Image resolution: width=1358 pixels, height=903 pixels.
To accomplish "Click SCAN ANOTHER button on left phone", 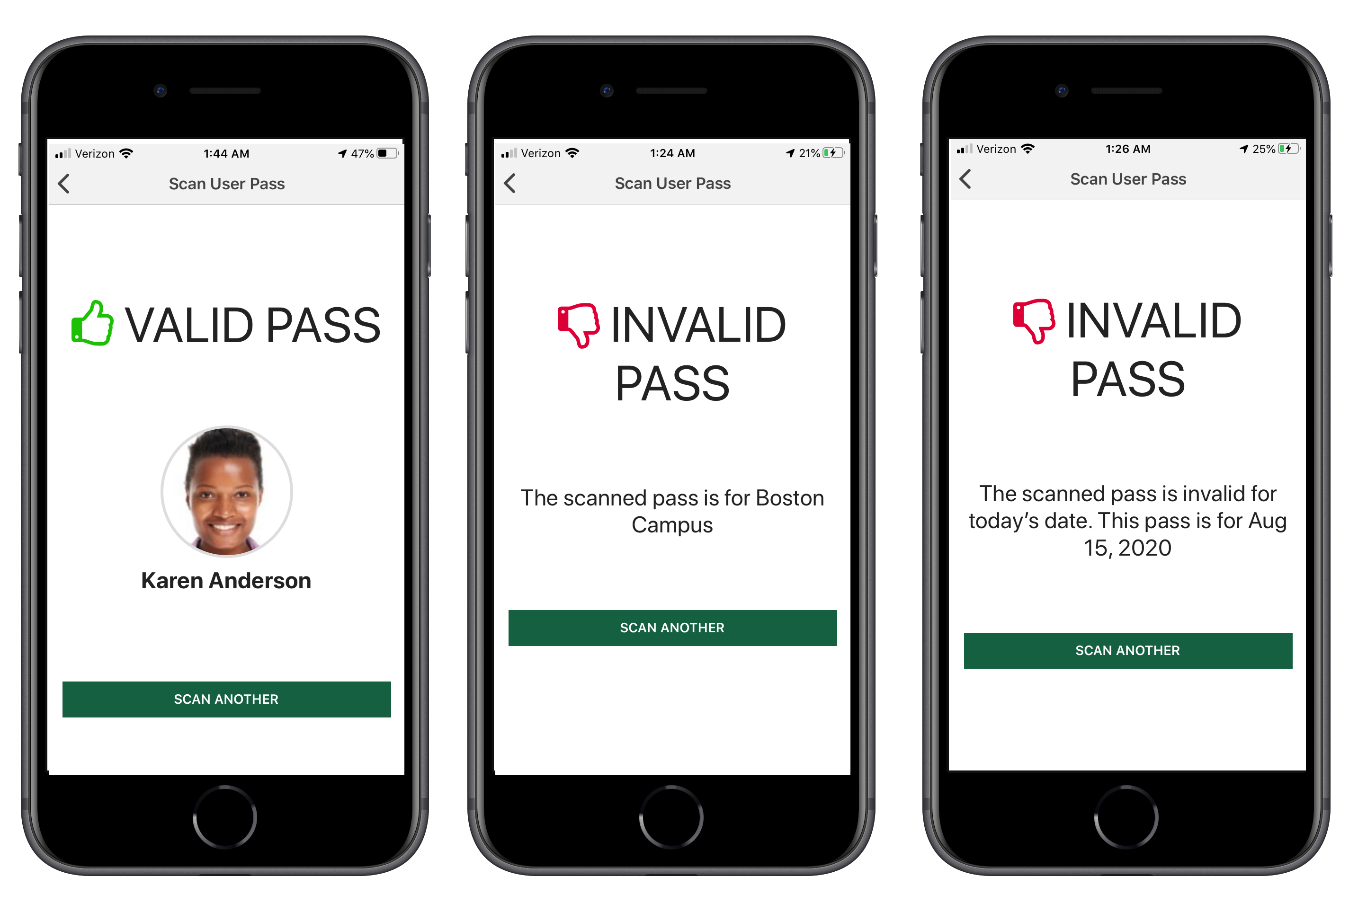I will pos(226,699).
